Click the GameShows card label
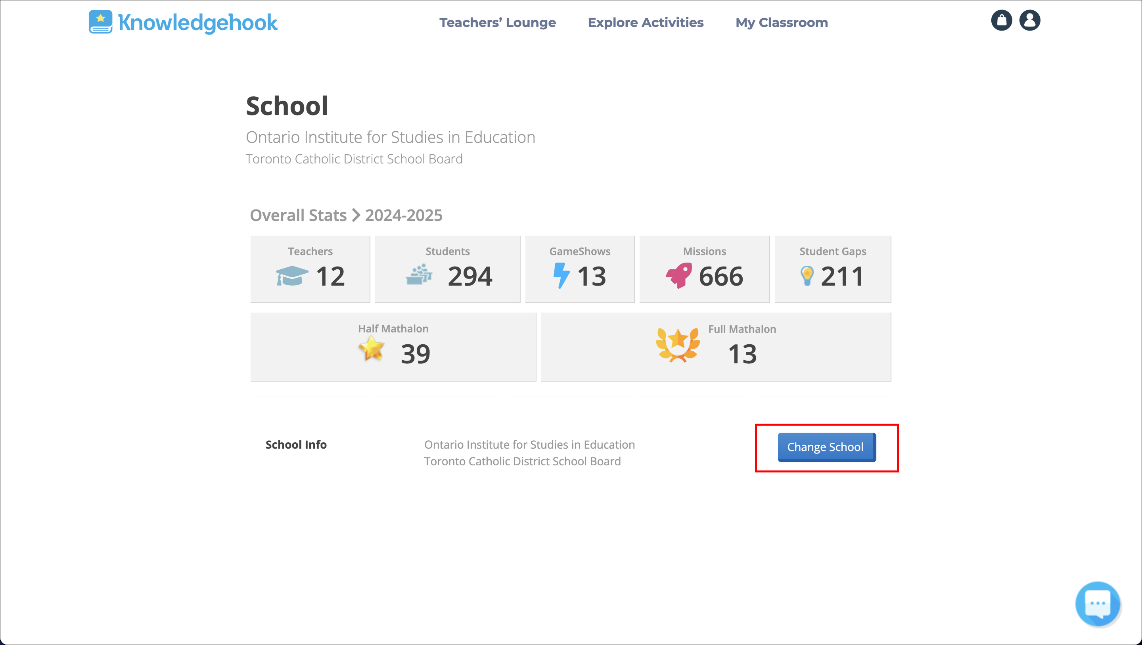 [x=579, y=251]
